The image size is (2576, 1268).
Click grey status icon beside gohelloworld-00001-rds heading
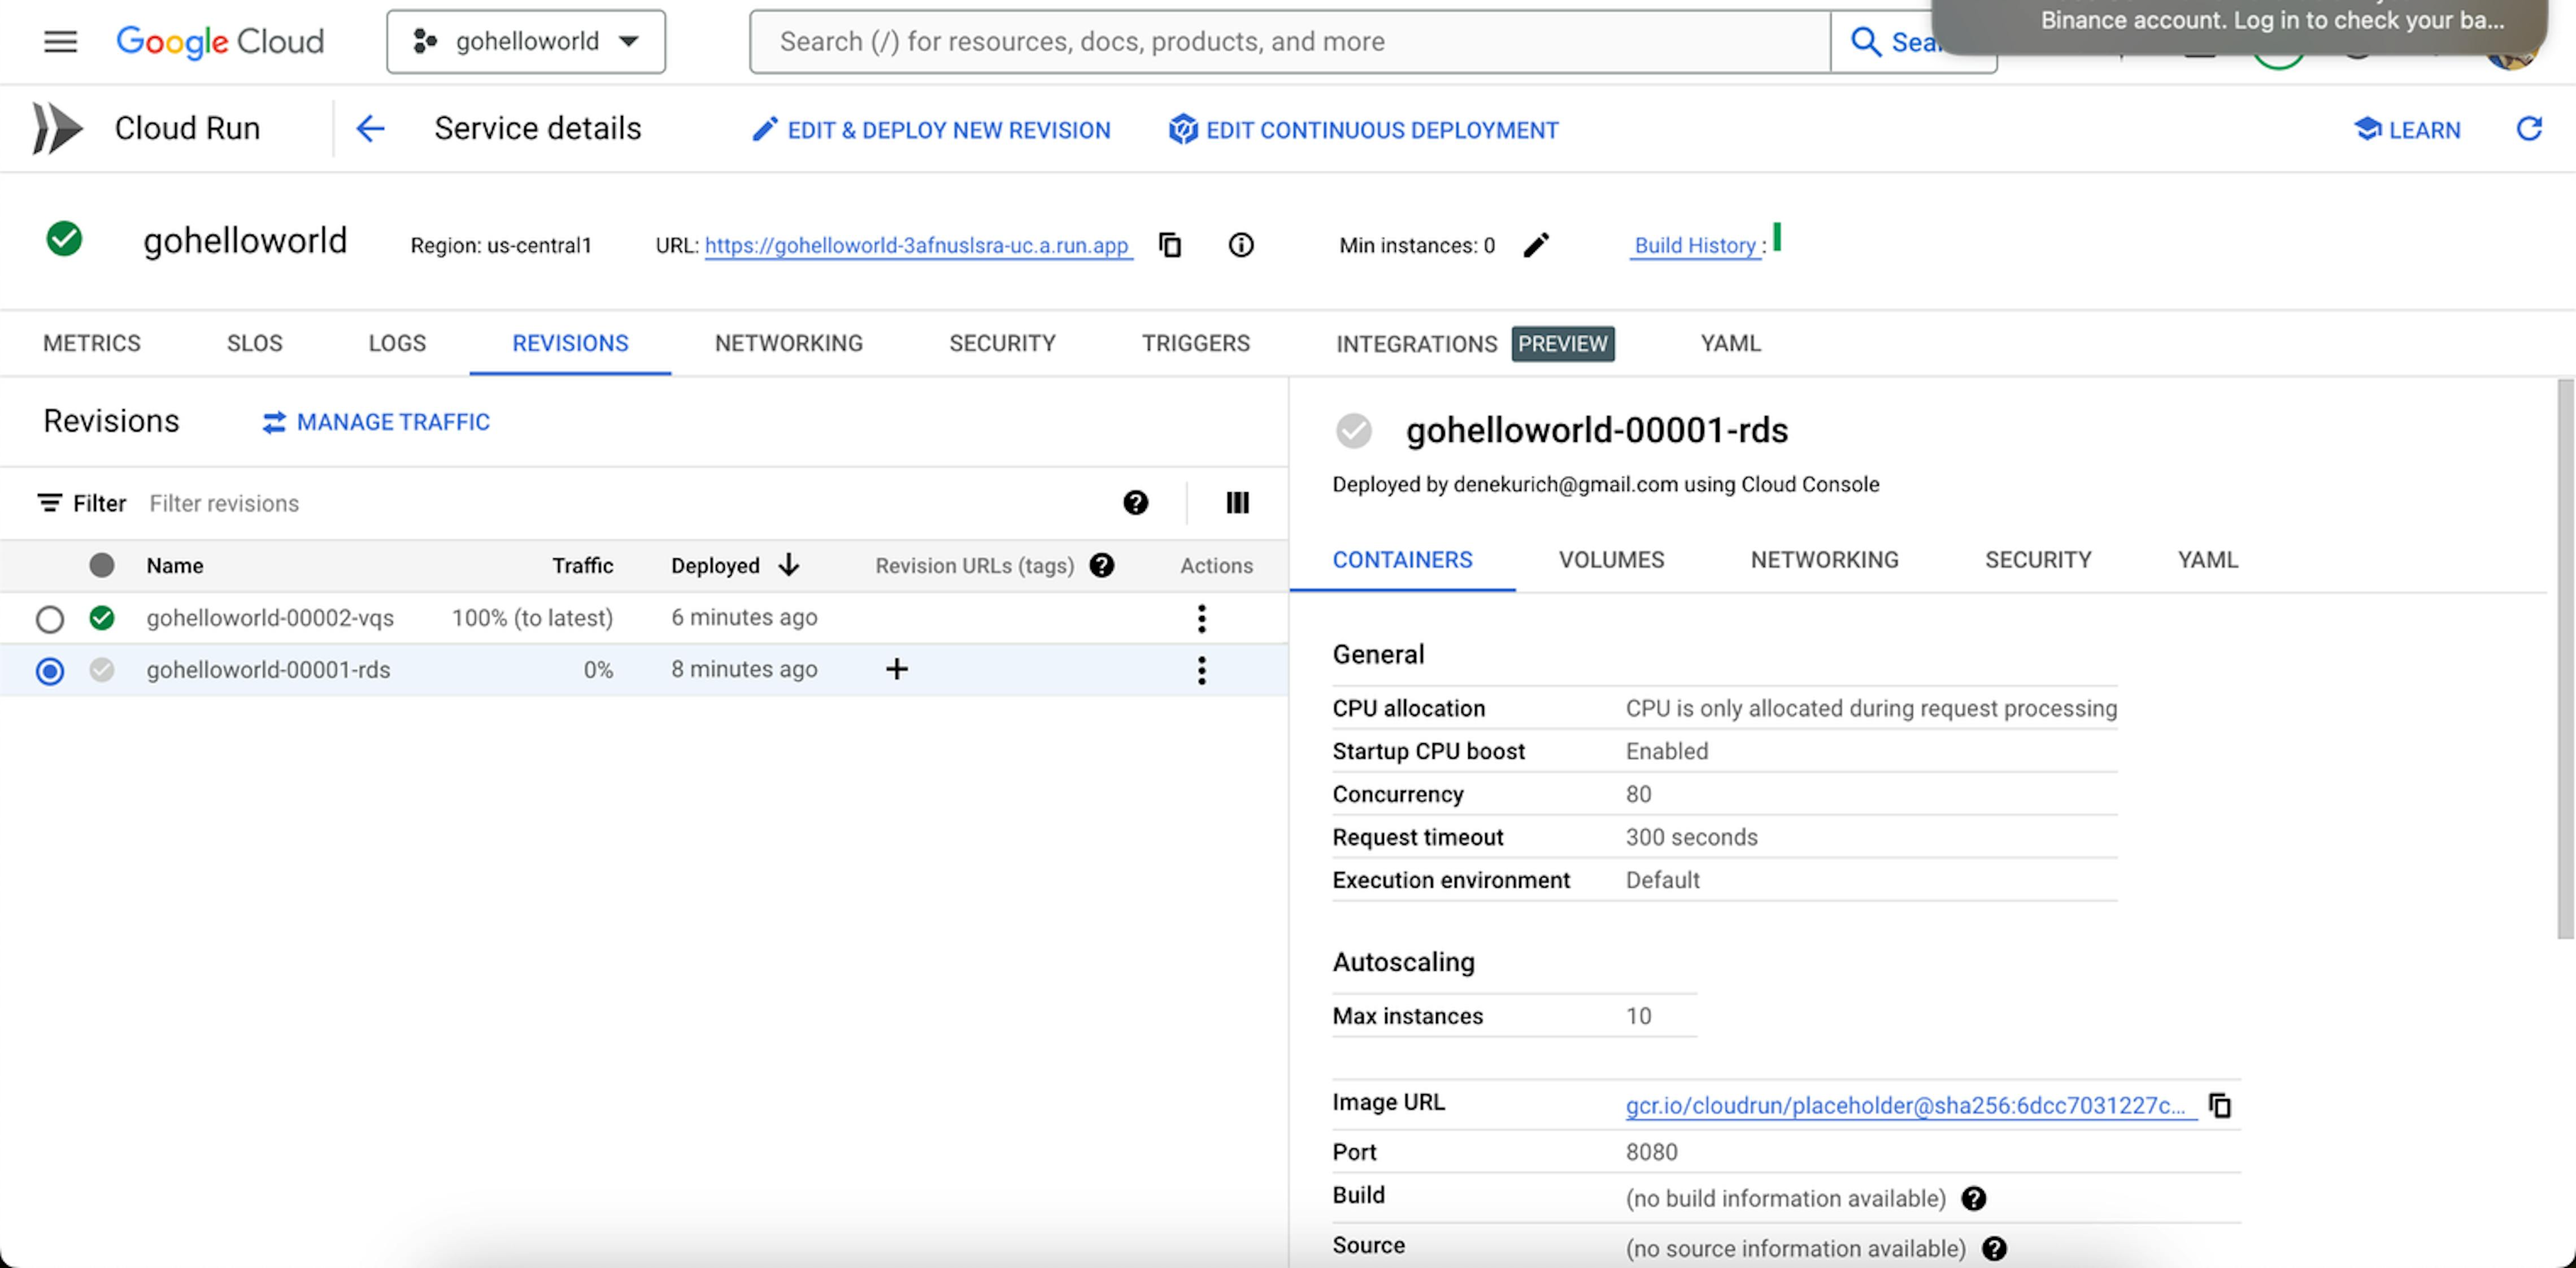pos(1354,430)
